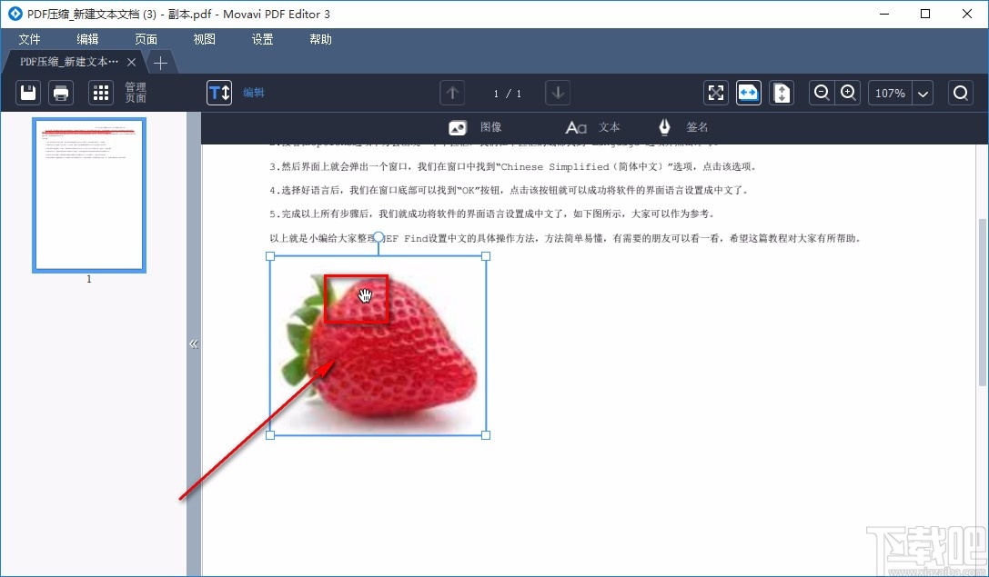Select the 编辑 text-edit tool icon

pyautogui.click(x=218, y=92)
